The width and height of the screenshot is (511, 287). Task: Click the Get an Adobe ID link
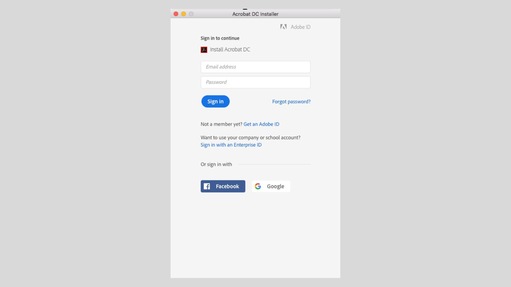click(261, 124)
